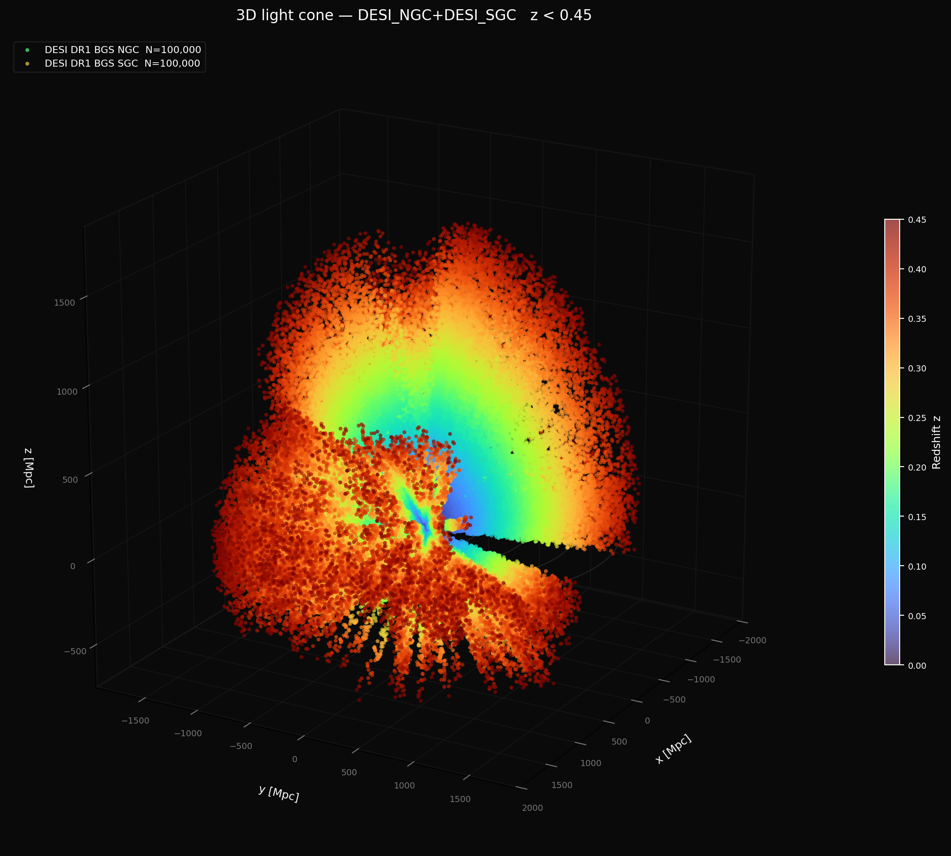Click the x-axis tick label '1000'

click(590, 763)
